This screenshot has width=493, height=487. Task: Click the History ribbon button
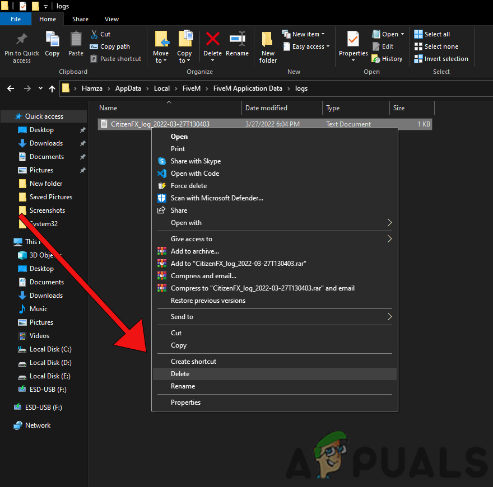pos(387,59)
